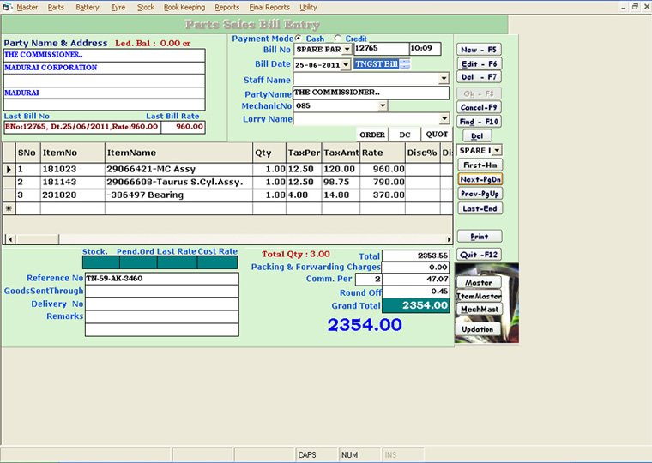This screenshot has height=463, width=652.
Task: Go to next record with Next-PgDn
Action: click(x=480, y=179)
